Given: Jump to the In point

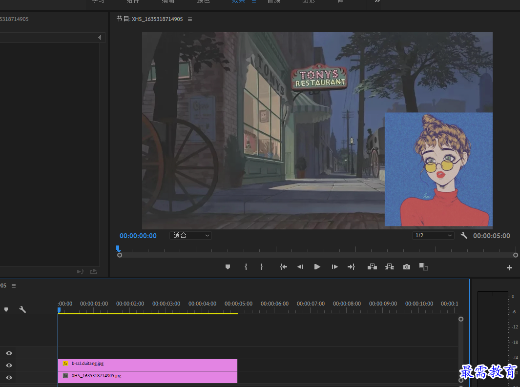Looking at the screenshot, I should click(x=283, y=267).
